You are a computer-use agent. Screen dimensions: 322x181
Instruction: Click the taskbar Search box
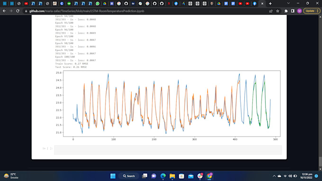point(129,176)
